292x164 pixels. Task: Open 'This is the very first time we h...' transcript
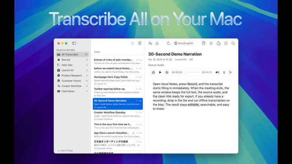[118, 126]
